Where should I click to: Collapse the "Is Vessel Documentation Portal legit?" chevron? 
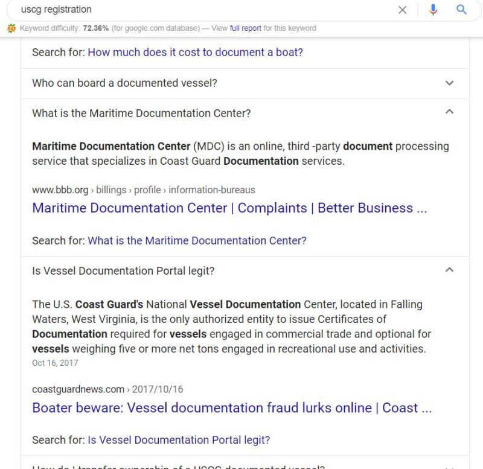(x=449, y=270)
